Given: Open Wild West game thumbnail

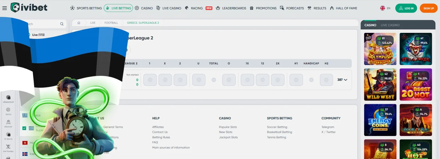Looking at the screenshot, I should pos(380,84).
